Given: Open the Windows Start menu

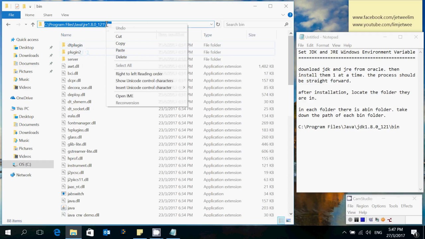Looking at the screenshot, I should click(x=8, y=232).
